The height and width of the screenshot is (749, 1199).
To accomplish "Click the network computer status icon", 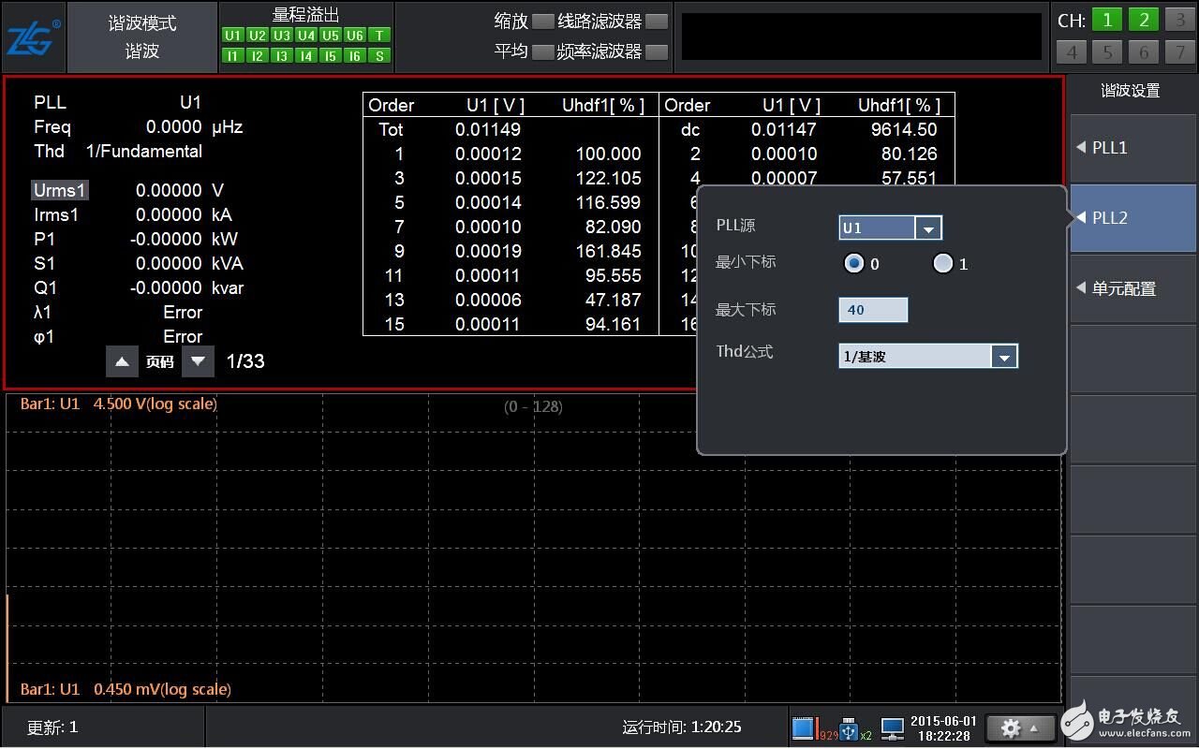I will tap(892, 728).
